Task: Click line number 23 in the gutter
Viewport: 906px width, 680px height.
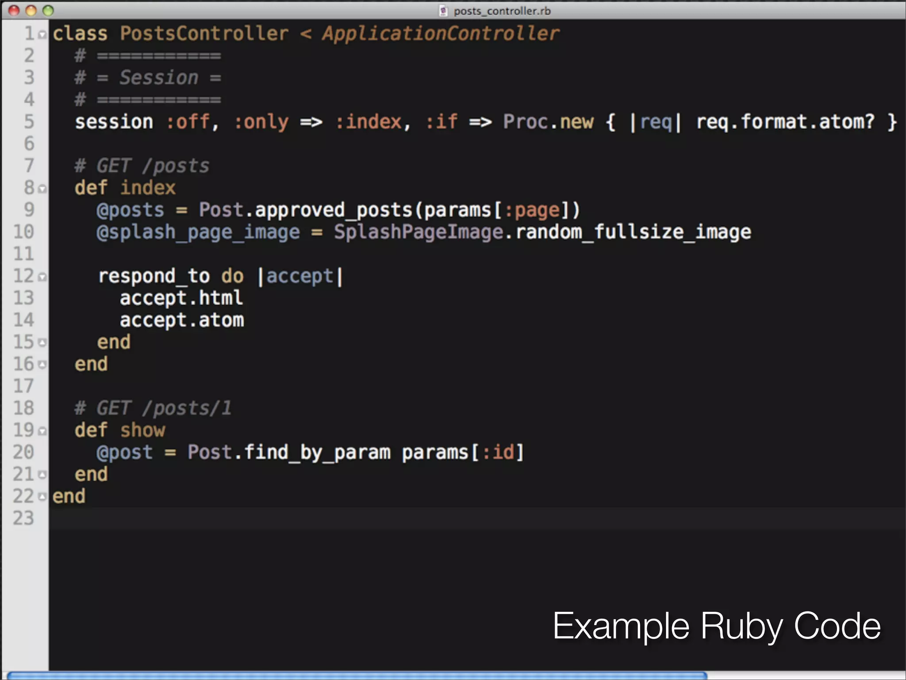Action: [23, 518]
